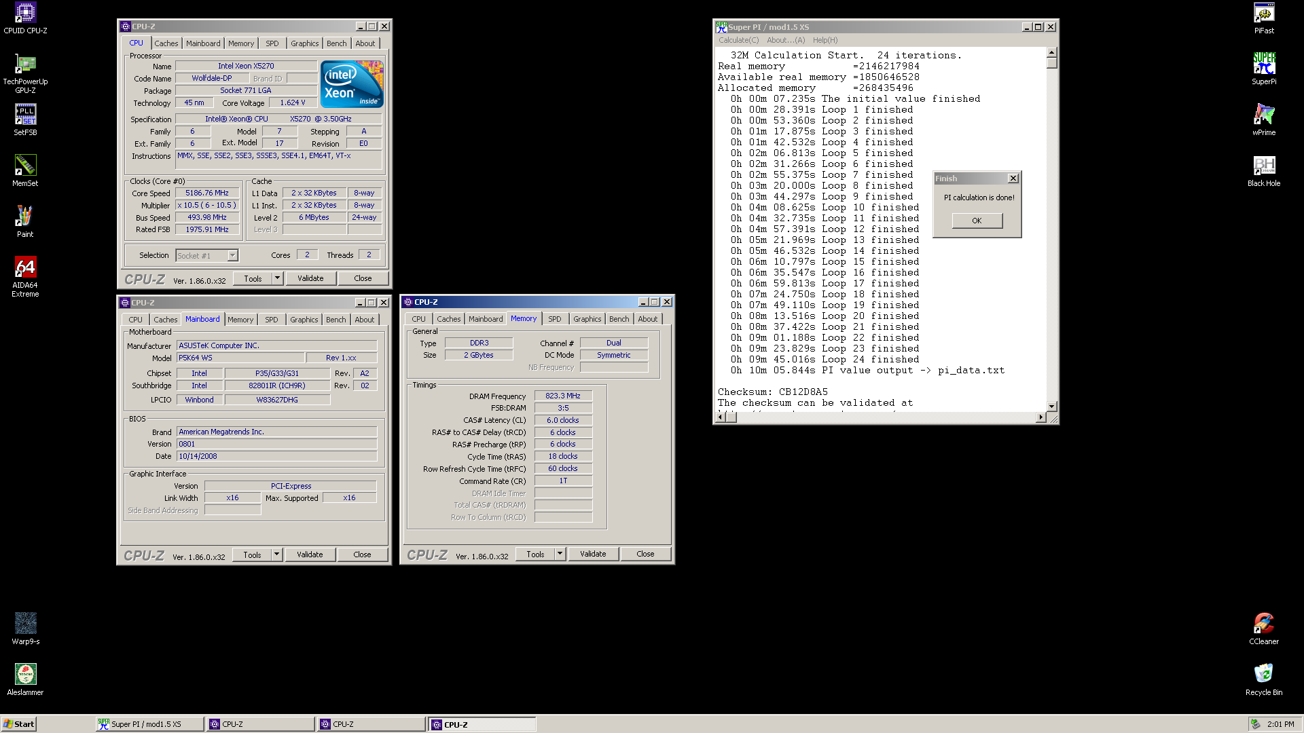Select SPD tab in Memory CPU-Z window
The image size is (1304, 733).
pyautogui.click(x=555, y=319)
